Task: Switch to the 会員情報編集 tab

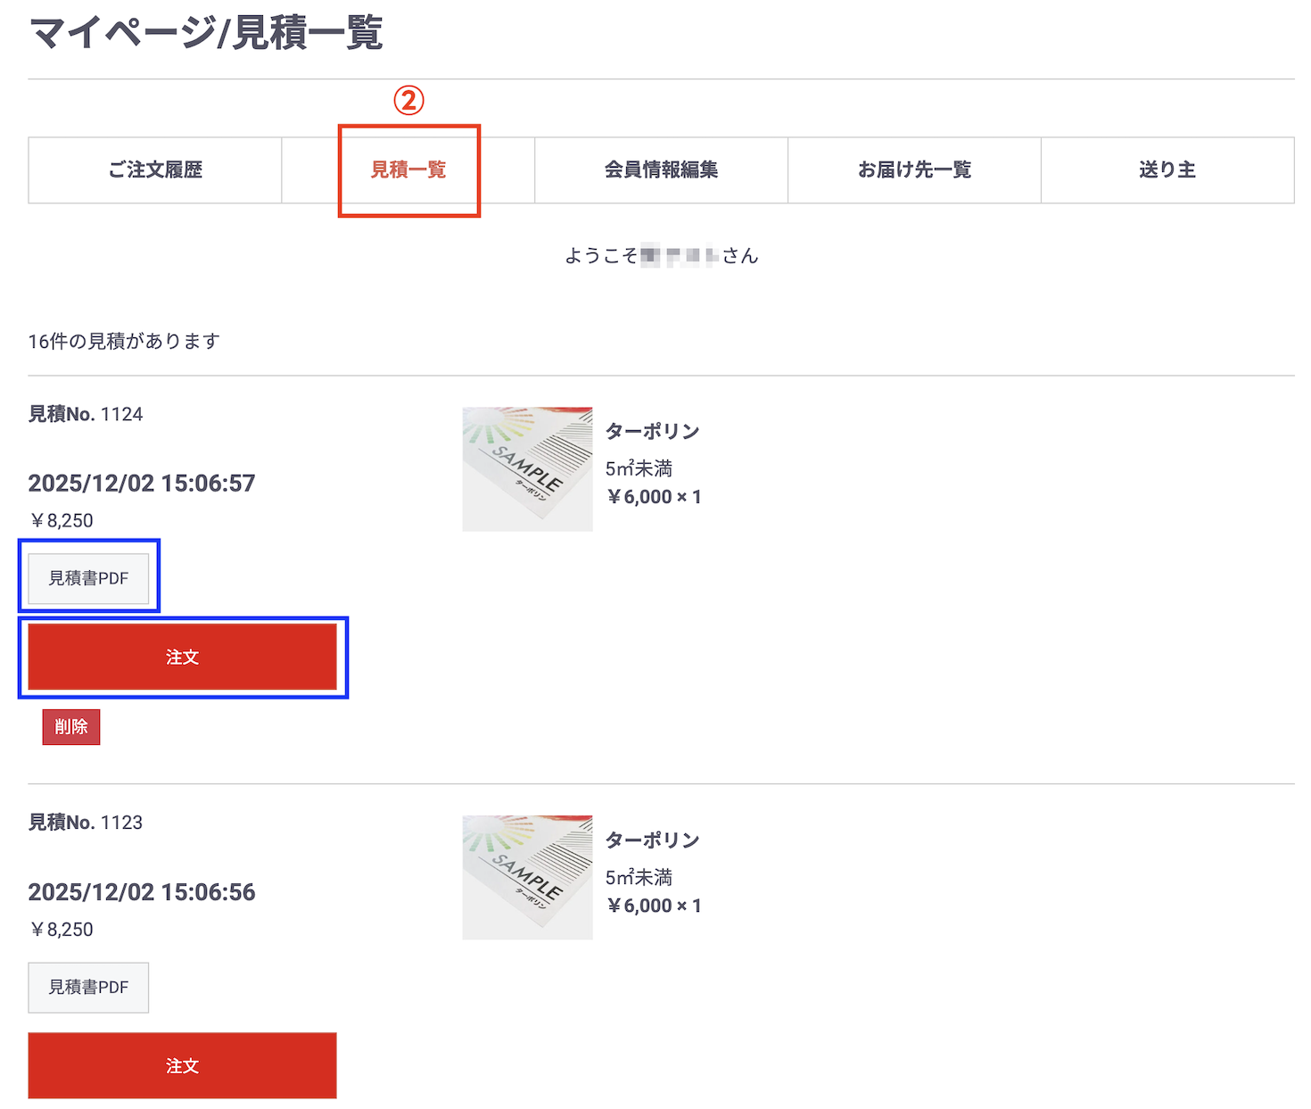Action: coord(661,170)
